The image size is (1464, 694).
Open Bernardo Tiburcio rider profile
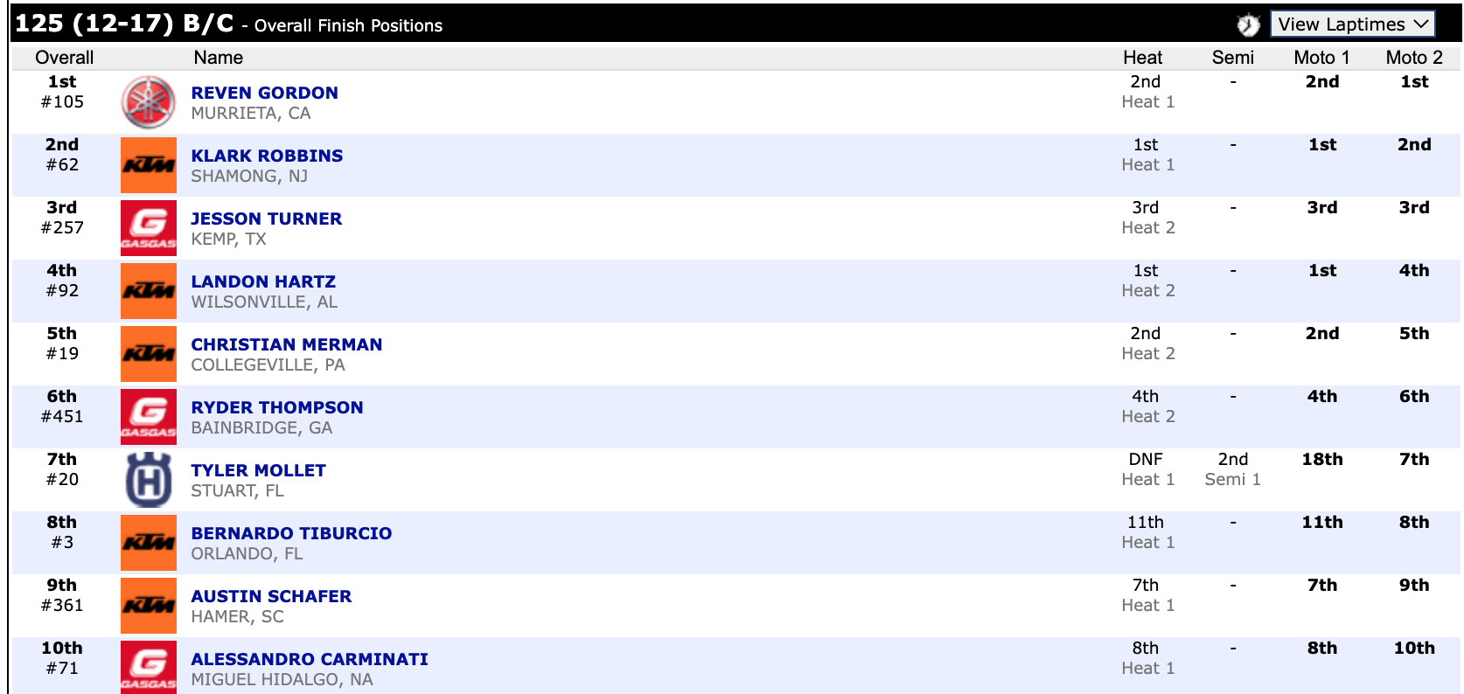pyautogui.click(x=291, y=533)
